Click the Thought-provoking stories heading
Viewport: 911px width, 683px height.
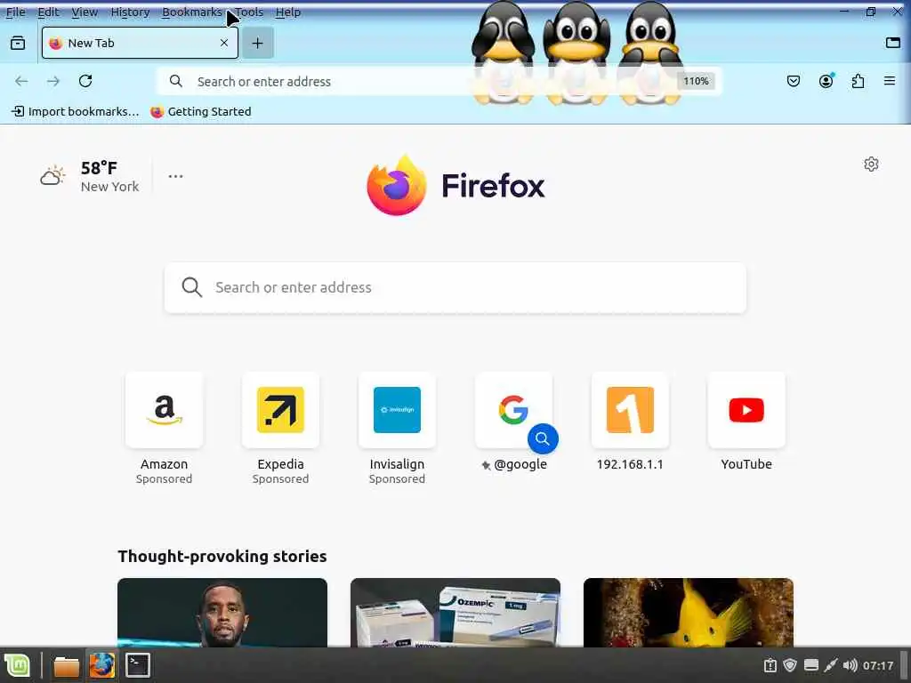point(222,557)
